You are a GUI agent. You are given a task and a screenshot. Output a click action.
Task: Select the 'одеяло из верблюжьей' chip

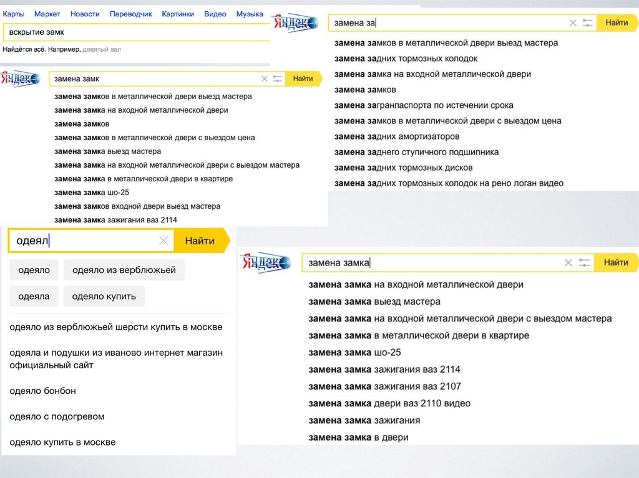pyautogui.click(x=124, y=270)
